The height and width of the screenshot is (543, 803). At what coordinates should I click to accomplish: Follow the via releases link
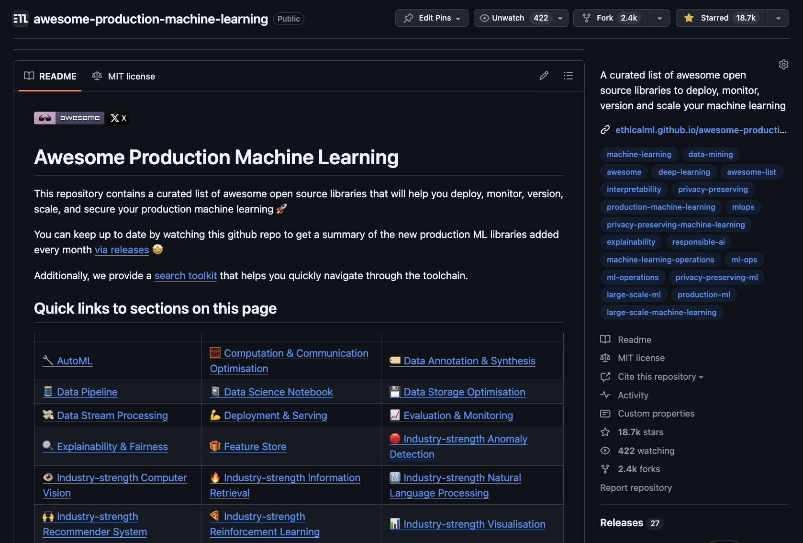click(x=122, y=250)
